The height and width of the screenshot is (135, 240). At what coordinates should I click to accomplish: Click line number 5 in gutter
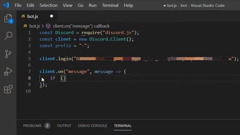29,58
